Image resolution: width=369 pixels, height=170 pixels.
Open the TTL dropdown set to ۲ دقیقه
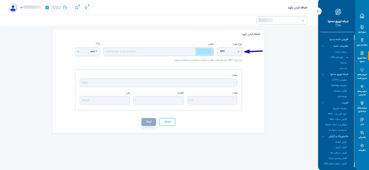(x=88, y=52)
